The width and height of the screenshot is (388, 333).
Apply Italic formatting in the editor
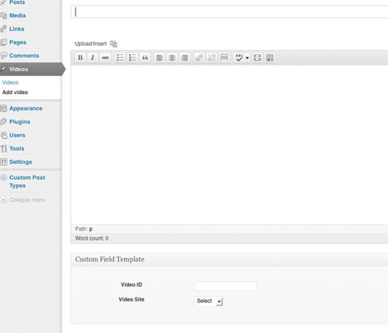[x=92, y=57]
